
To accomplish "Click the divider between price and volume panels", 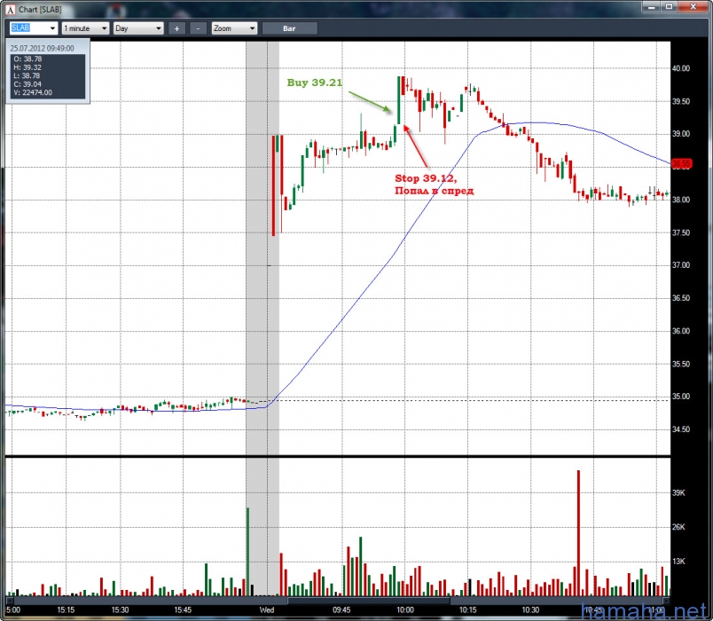I will point(337,456).
